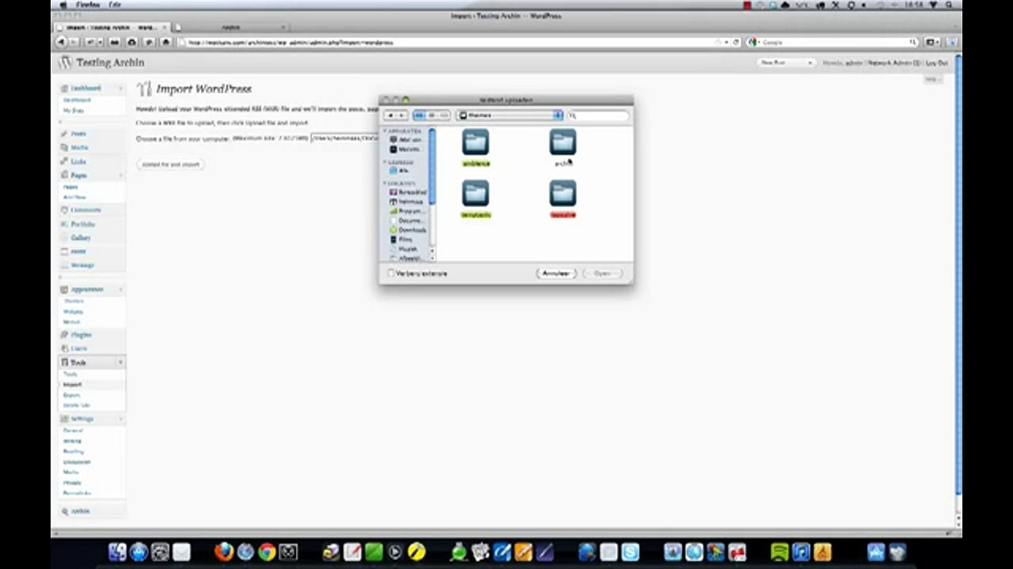Click the Upload file and import button

point(171,164)
